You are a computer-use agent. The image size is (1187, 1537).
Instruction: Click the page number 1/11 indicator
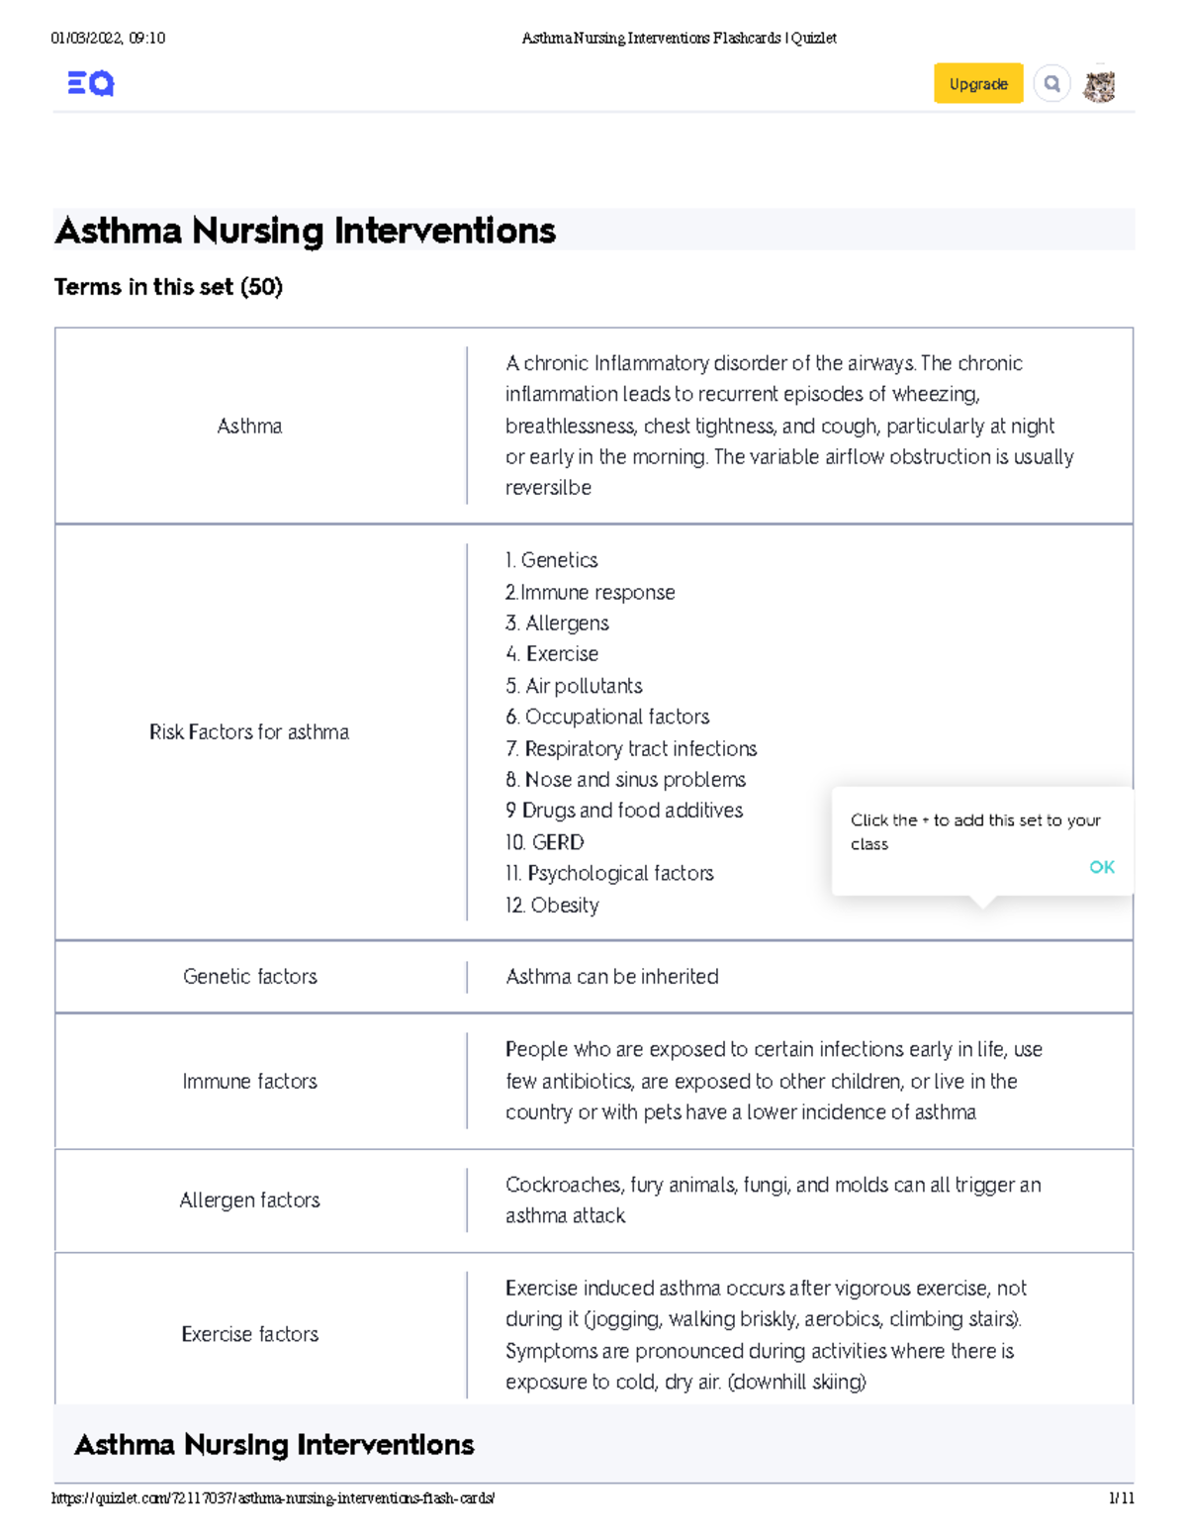pyautogui.click(x=1123, y=1497)
